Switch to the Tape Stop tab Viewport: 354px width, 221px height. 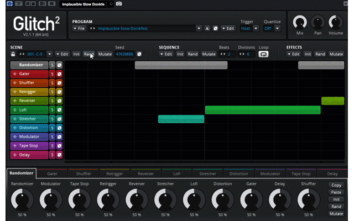[x=301, y=173]
